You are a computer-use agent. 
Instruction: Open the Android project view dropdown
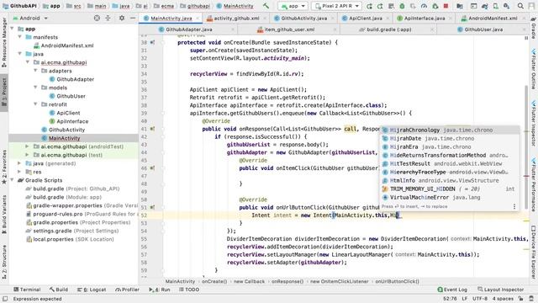[30, 18]
